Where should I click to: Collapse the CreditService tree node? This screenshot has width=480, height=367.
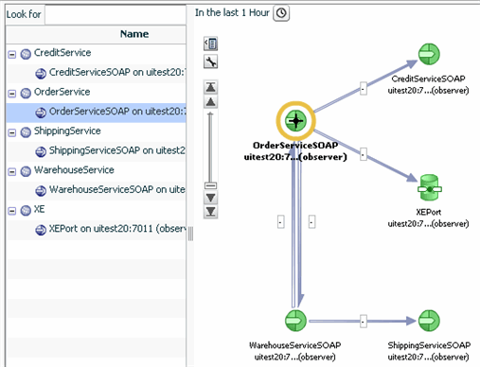[x=11, y=55]
